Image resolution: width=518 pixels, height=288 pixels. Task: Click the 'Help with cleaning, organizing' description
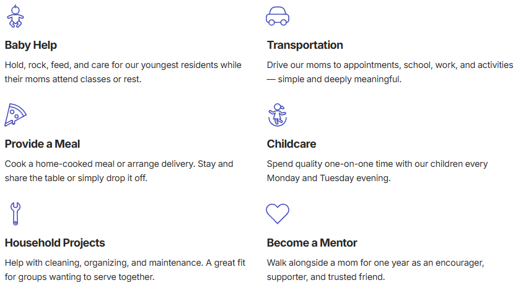pos(125,263)
